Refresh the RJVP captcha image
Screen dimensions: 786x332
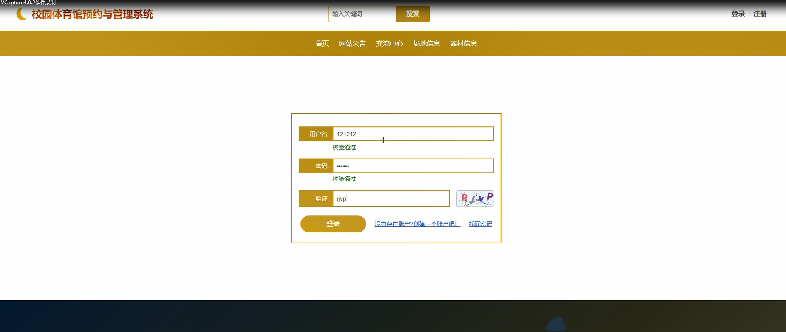coord(475,199)
